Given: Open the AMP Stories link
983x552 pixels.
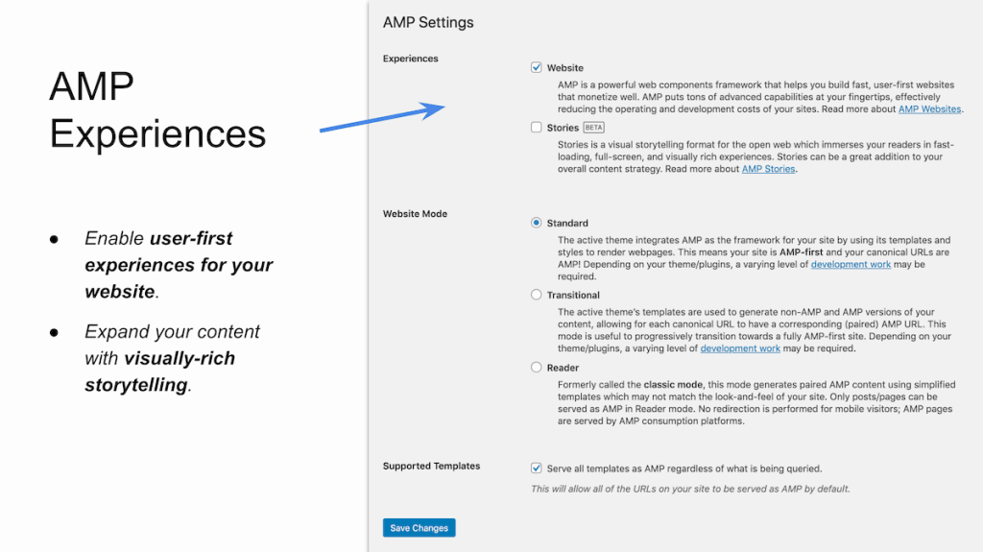Looking at the screenshot, I should (x=768, y=169).
